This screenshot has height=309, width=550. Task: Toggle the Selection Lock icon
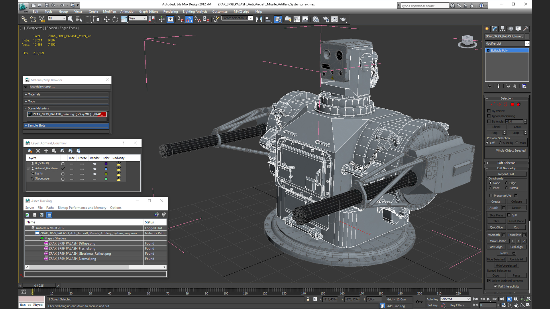point(308,299)
